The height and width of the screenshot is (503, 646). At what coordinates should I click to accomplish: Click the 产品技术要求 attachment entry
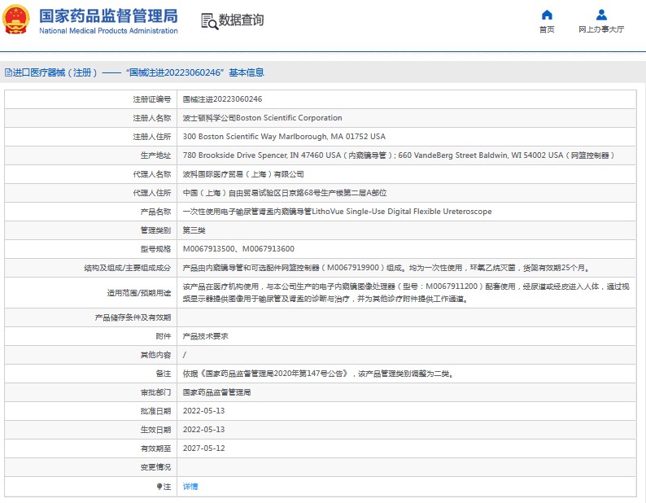click(x=205, y=336)
